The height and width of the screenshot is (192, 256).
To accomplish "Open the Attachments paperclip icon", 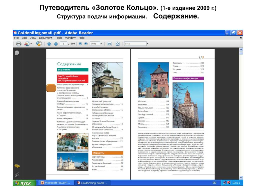I will (x=17, y=175).
